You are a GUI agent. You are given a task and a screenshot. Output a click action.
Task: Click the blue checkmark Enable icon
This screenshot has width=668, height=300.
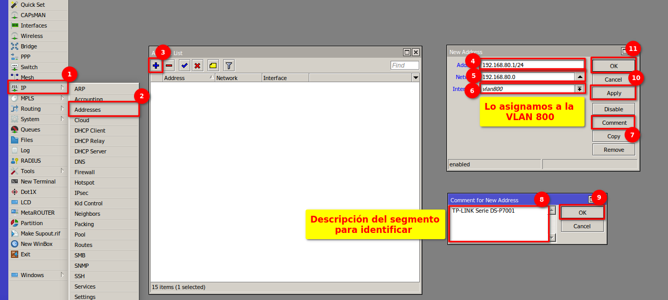185,66
